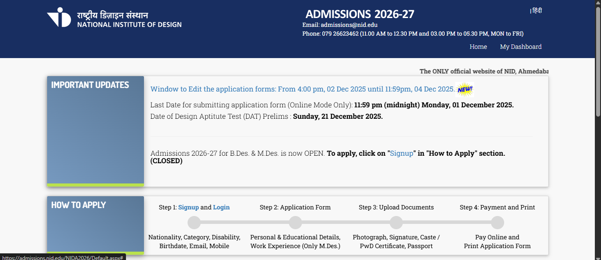Select the Step 4 Payment and Print circle
The width and height of the screenshot is (601, 260).
(x=498, y=223)
